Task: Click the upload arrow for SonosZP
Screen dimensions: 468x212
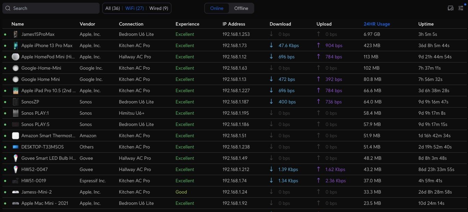Action: (x=318, y=102)
